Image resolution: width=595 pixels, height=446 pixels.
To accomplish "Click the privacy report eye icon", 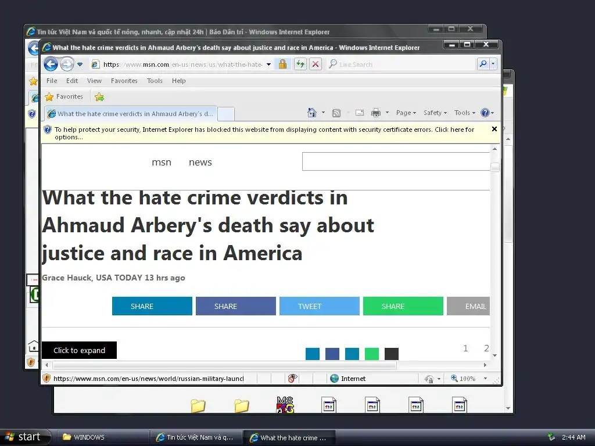I will 292,378.
